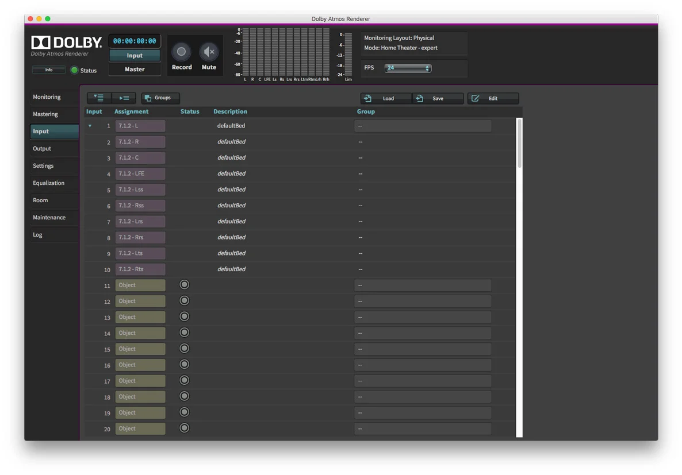This screenshot has width=682, height=475.
Task: Click the Mode: Home Theater text
Action: point(401,48)
